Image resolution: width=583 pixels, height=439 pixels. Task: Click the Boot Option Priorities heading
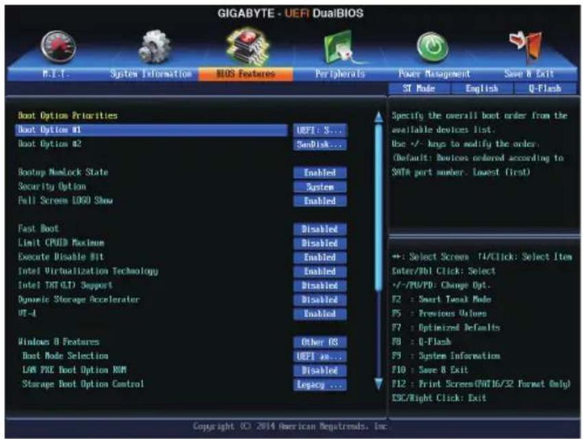67,115
